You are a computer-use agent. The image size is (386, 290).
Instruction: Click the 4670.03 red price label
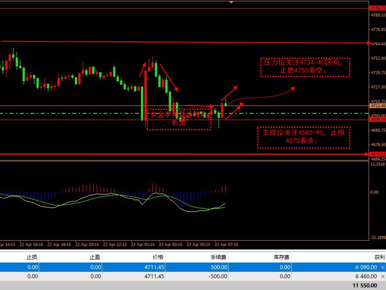377,154
